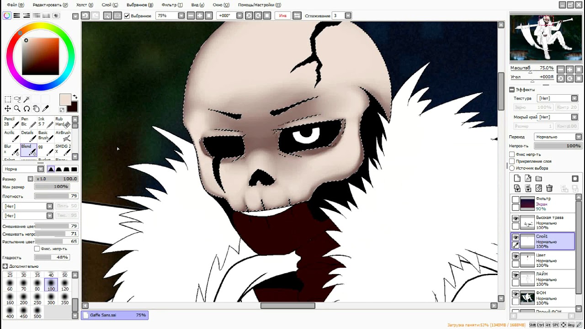The image size is (585, 329).
Task: Expand the Дополнительно brush settings
Action: click(x=5, y=266)
